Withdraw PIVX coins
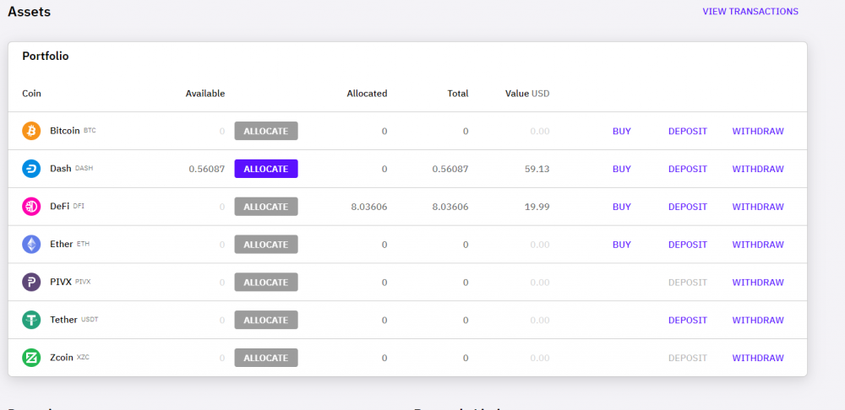The width and height of the screenshot is (845, 410). pyautogui.click(x=757, y=283)
